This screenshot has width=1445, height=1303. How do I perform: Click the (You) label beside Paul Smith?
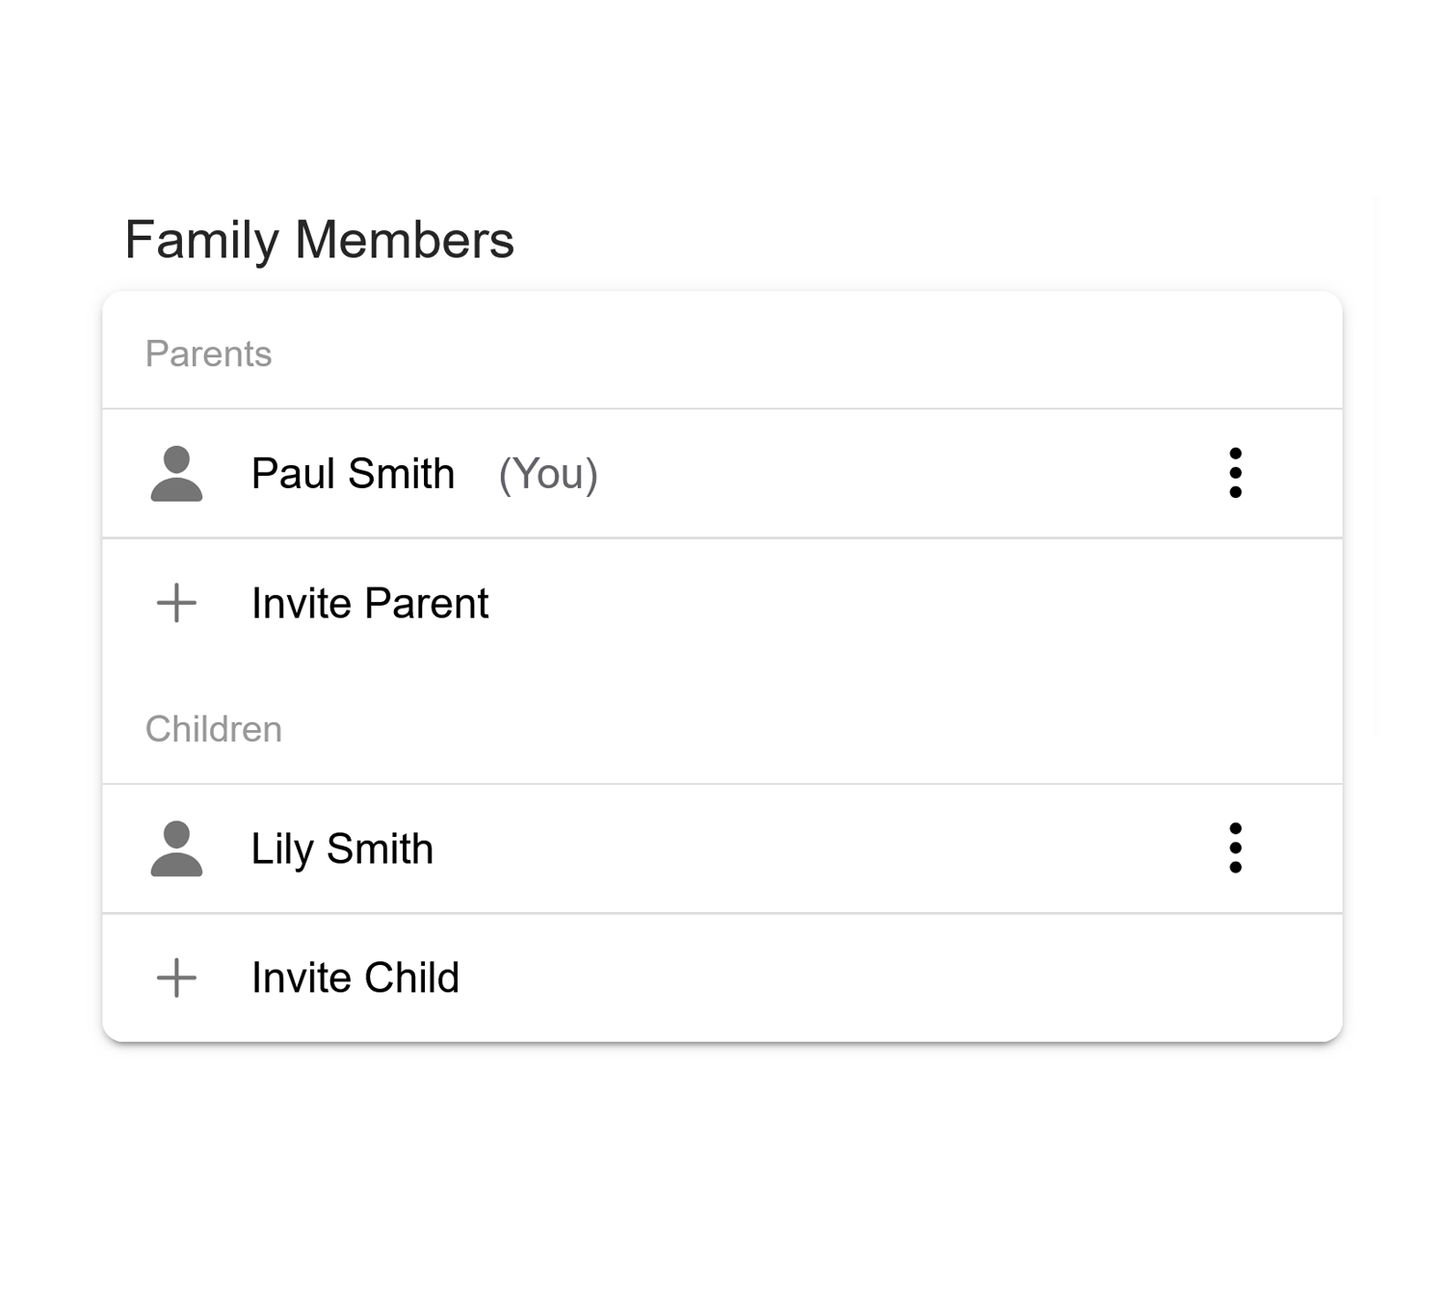(545, 473)
